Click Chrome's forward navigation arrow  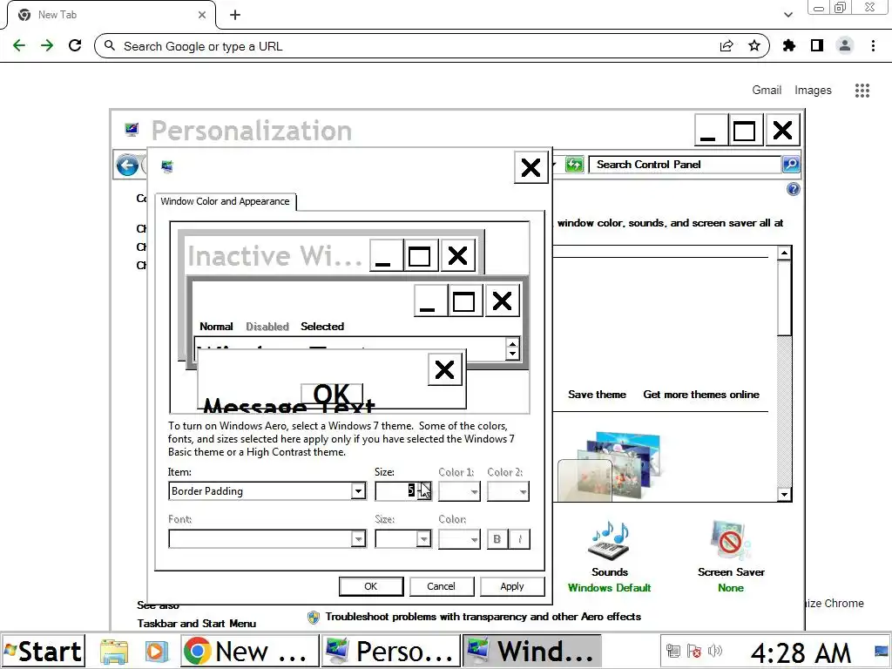coord(47,46)
